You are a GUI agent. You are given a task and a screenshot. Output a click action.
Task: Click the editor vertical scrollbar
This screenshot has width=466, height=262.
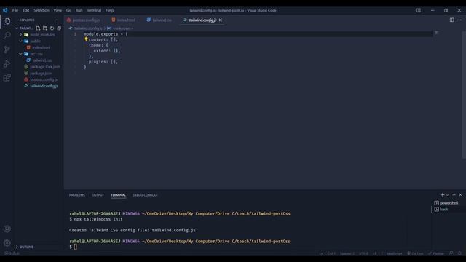464,95
